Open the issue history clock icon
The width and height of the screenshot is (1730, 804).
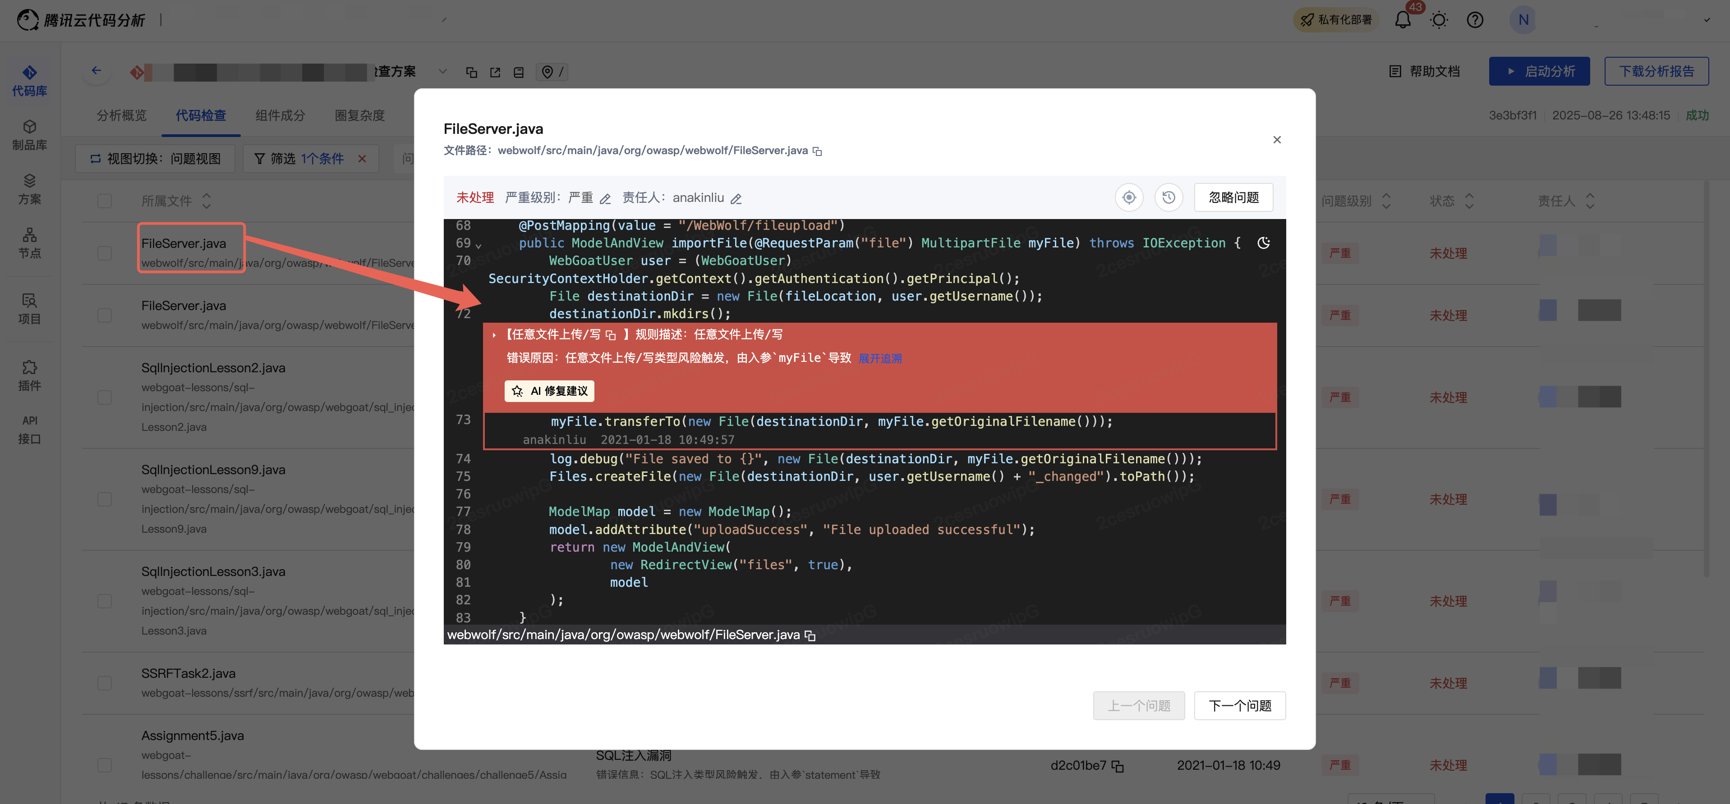pyautogui.click(x=1169, y=197)
